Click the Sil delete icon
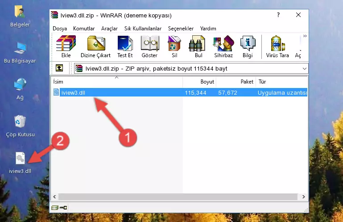343x222 pixels. coord(174,47)
